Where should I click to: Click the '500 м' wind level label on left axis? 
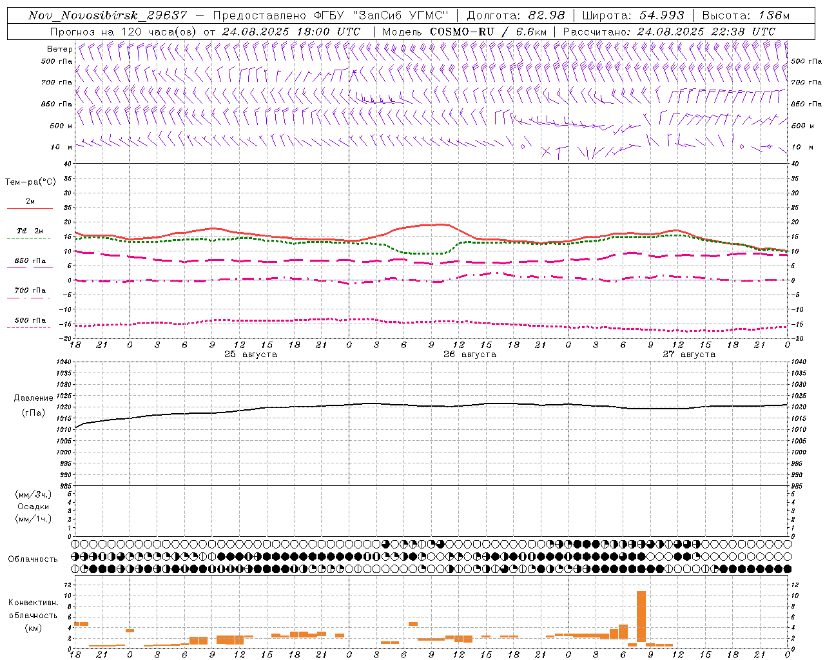61,126
